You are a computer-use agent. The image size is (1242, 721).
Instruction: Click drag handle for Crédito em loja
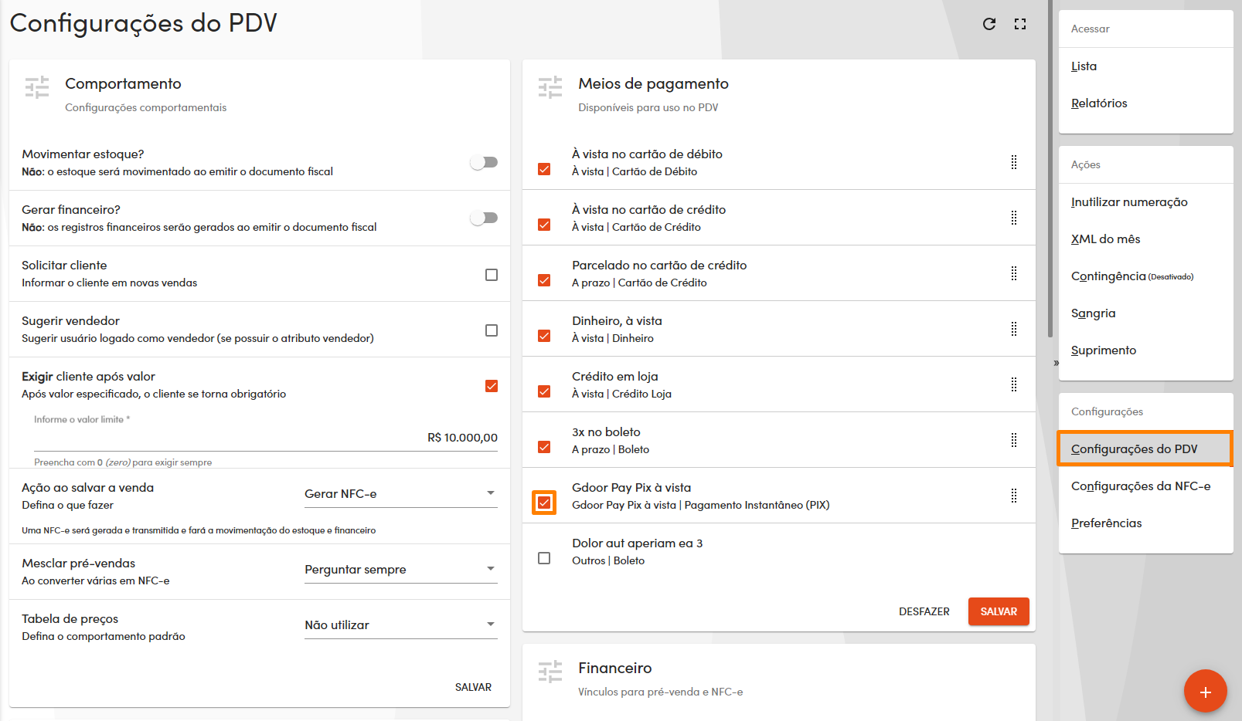click(1014, 384)
